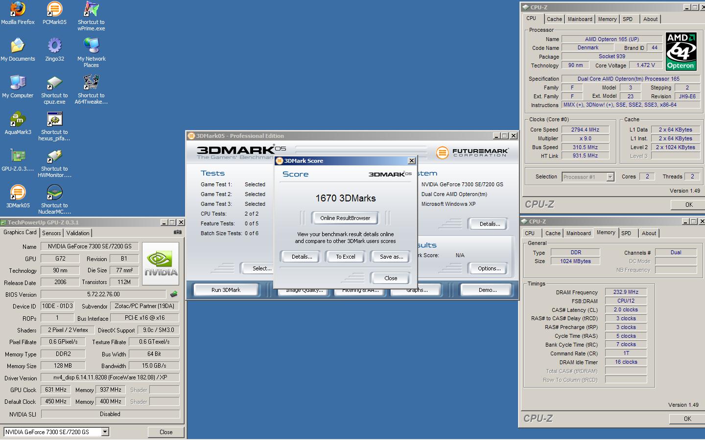Screen dimensions: 705x440
Task: Click the Online ResultBrowser button
Action: (x=345, y=218)
